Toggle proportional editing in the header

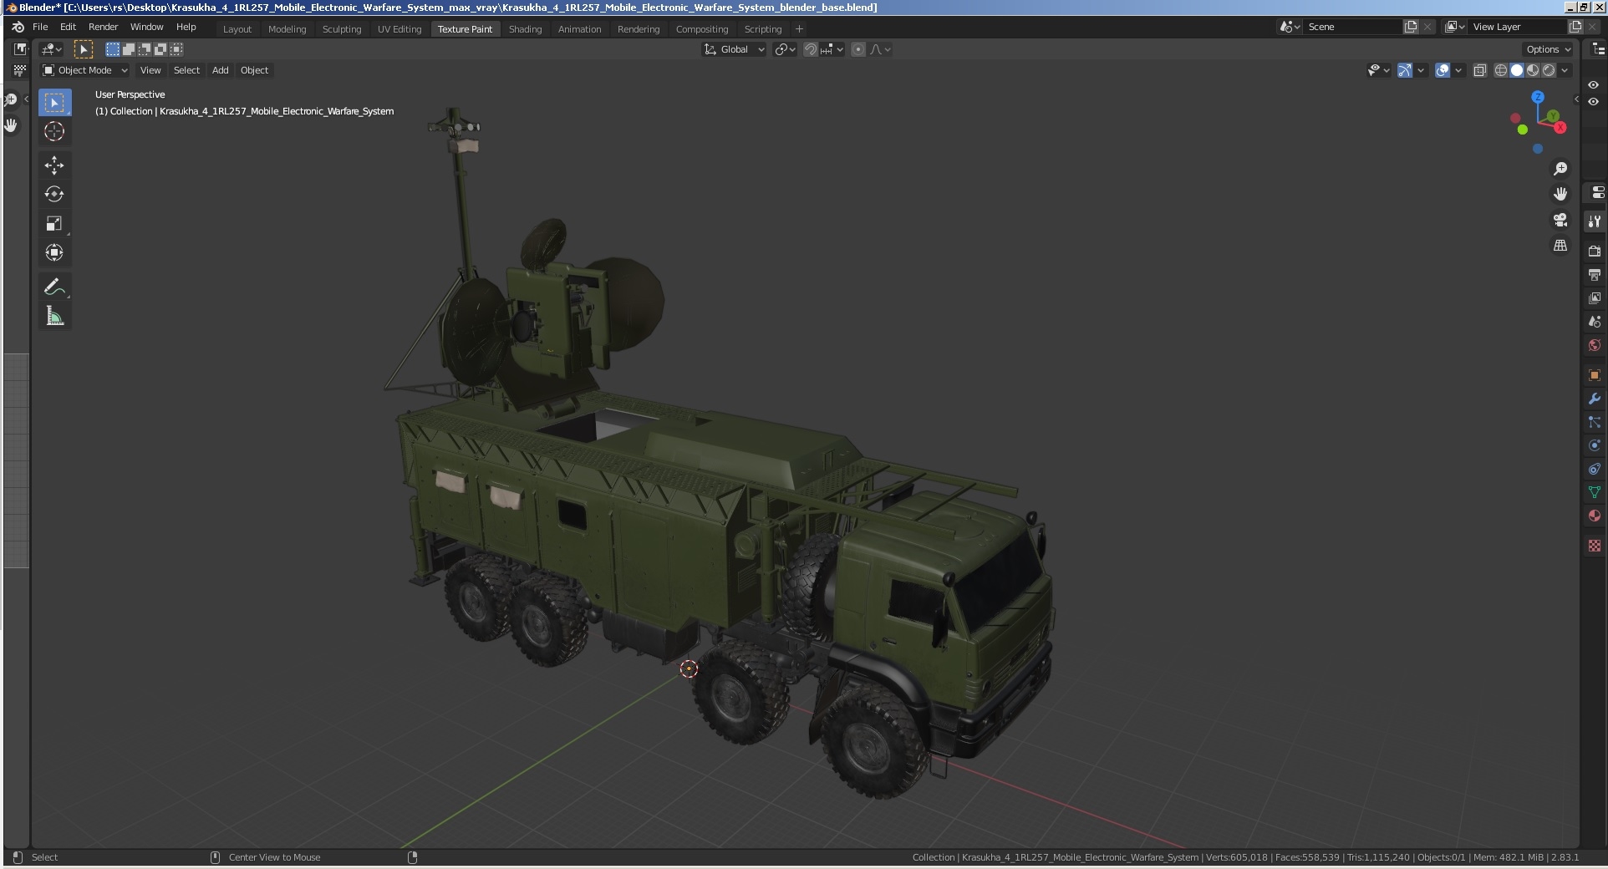(858, 49)
